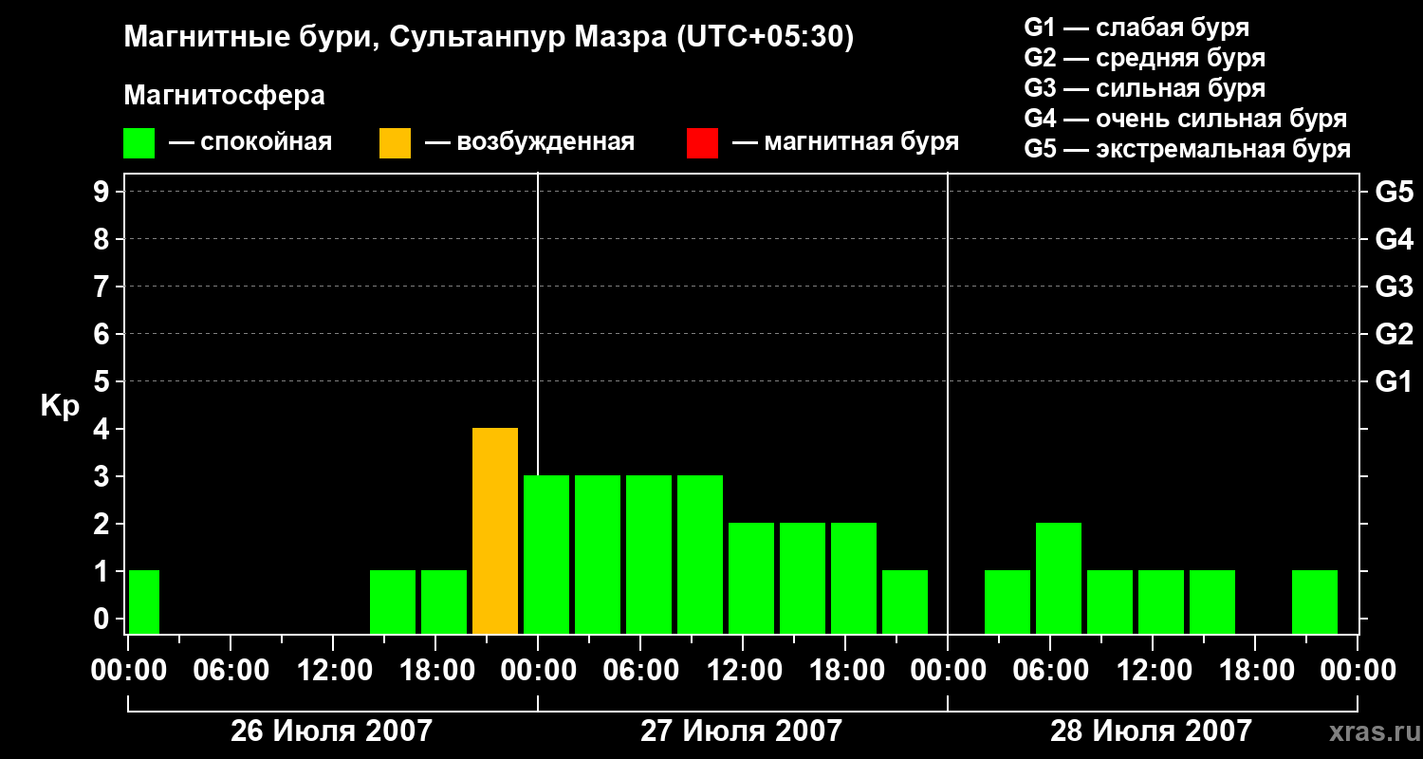The image size is (1423, 759).
Task: Click the 'G1 — слабая буря' legend line
Action: click(x=1137, y=28)
